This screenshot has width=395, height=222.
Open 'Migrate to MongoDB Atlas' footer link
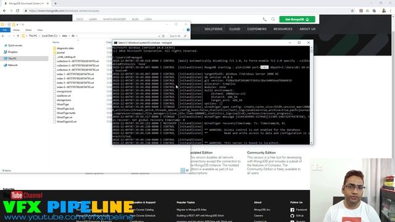coord(191,210)
